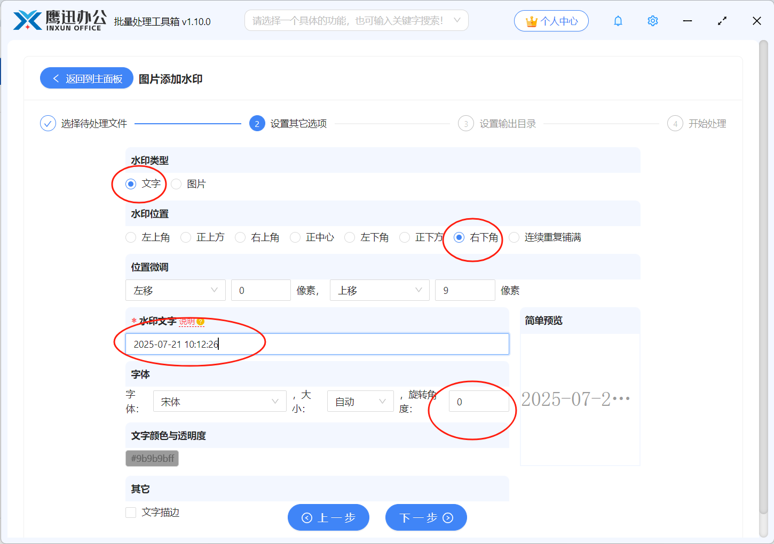Click the step 4 number circle
774x544 pixels.
[675, 124]
